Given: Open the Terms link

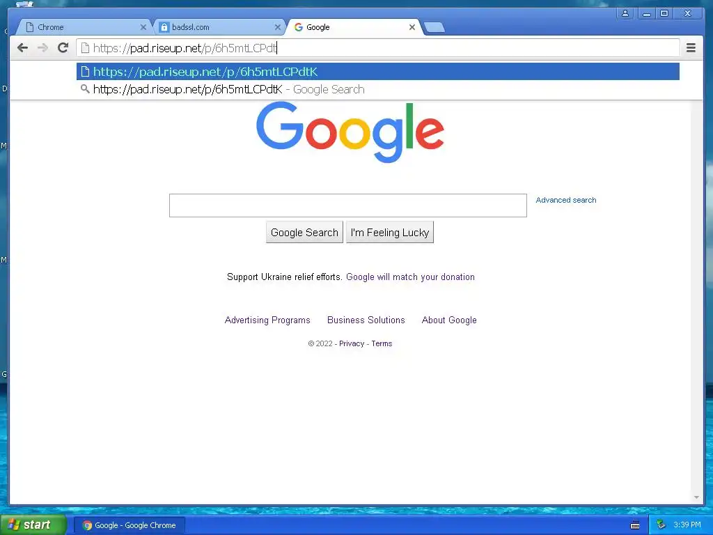Looking at the screenshot, I should (382, 343).
